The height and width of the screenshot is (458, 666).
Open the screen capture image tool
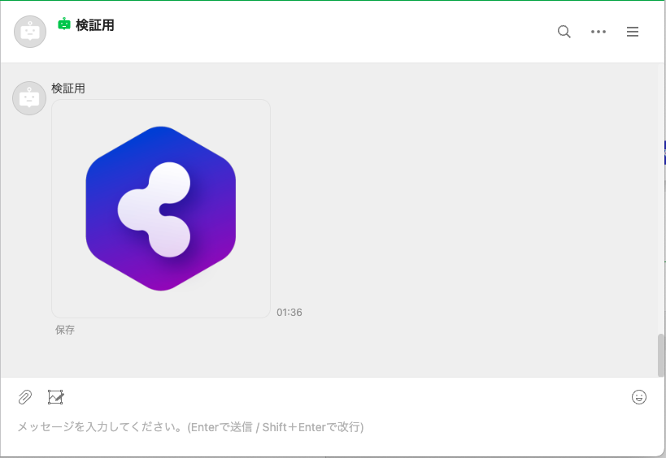[x=55, y=397]
